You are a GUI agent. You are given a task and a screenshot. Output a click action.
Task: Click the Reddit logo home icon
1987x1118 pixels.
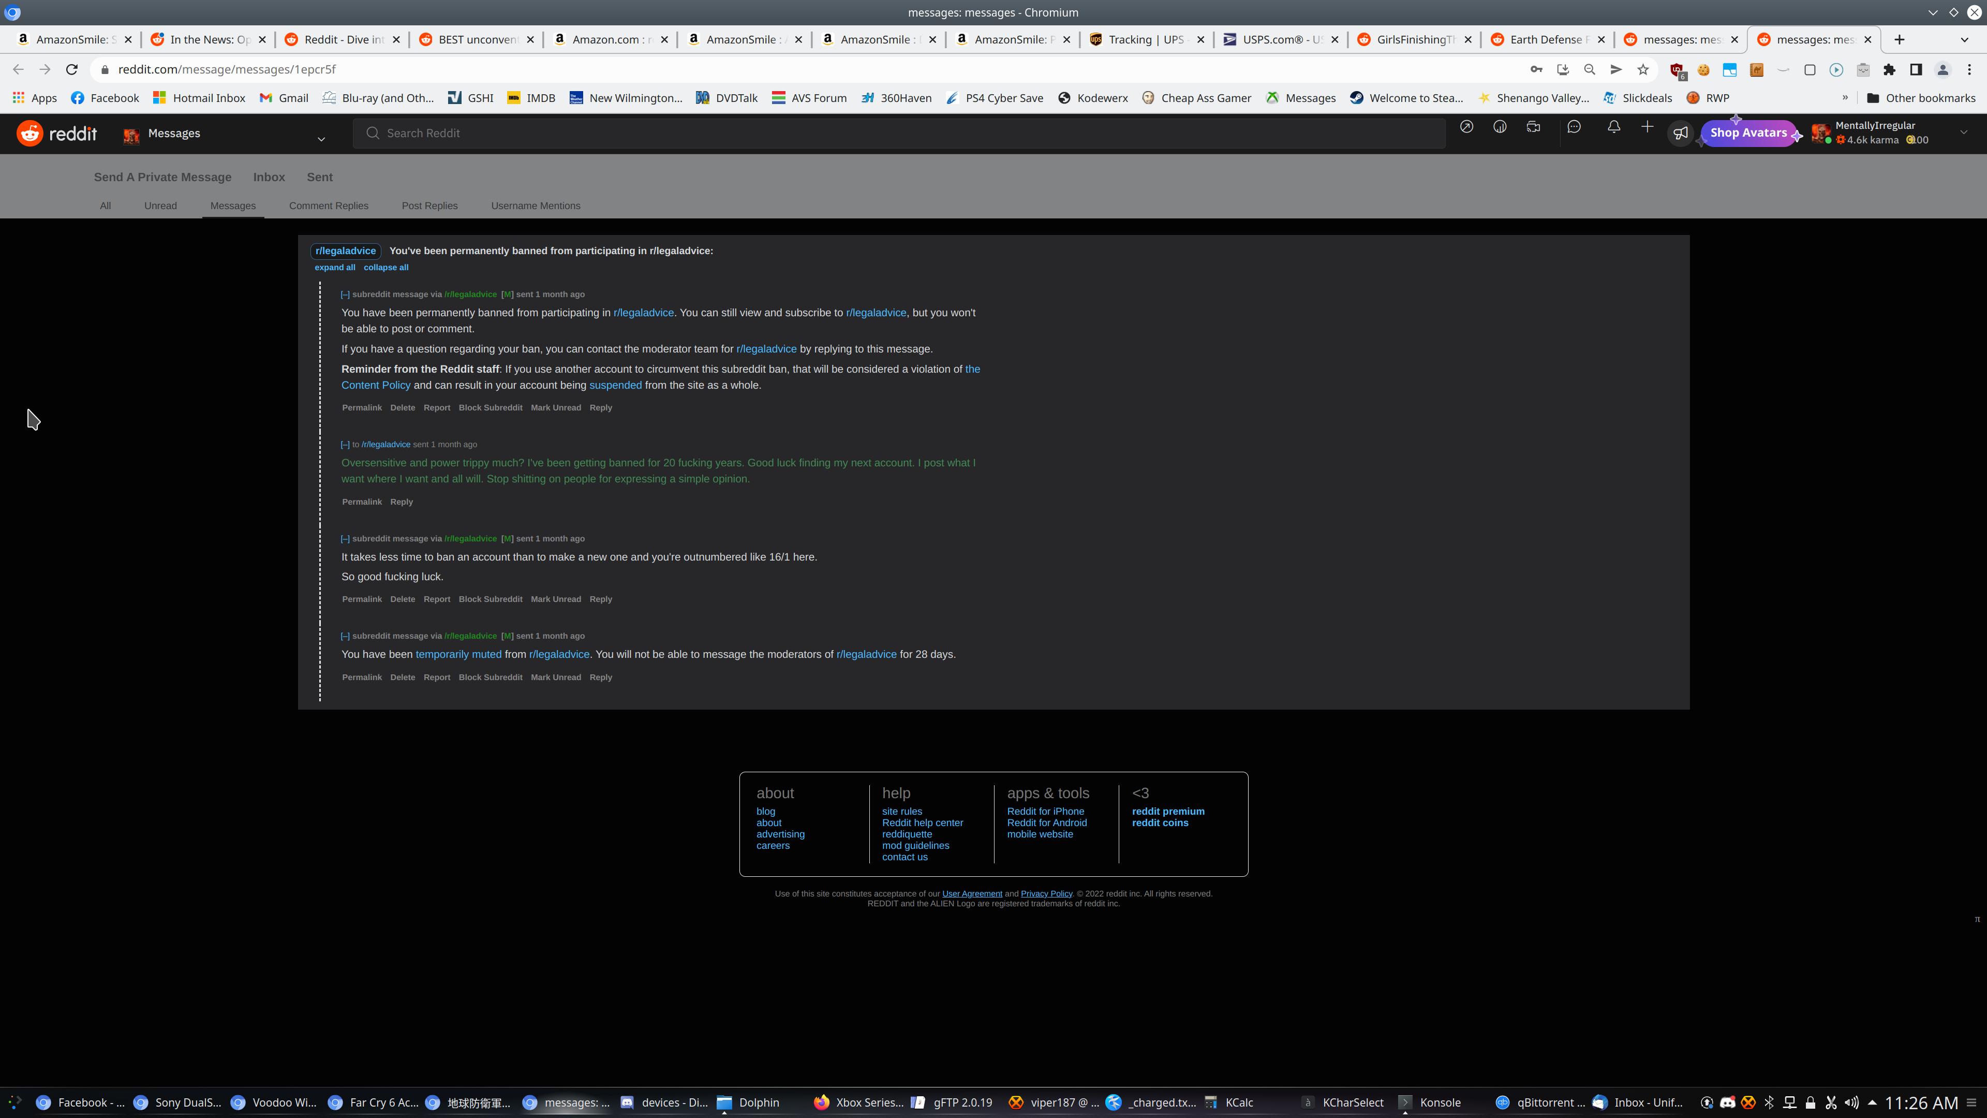[x=30, y=134]
